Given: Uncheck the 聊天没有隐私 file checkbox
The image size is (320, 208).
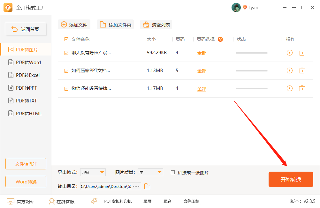Looking at the screenshot, I should tap(66, 53).
